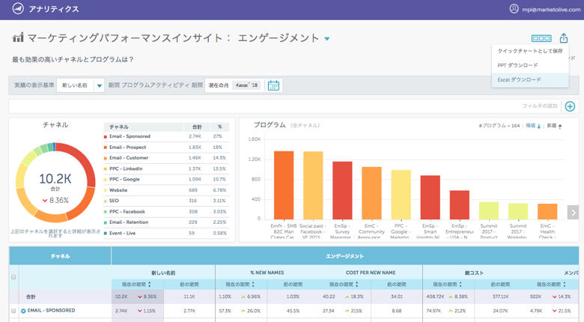584x322 pixels.
Task: Check the EMAIL - SPONSORED row checkbox
Action: tap(13, 310)
